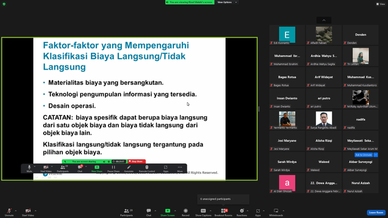Click Pause Share in shared-screen toolbar

click(x=113, y=168)
